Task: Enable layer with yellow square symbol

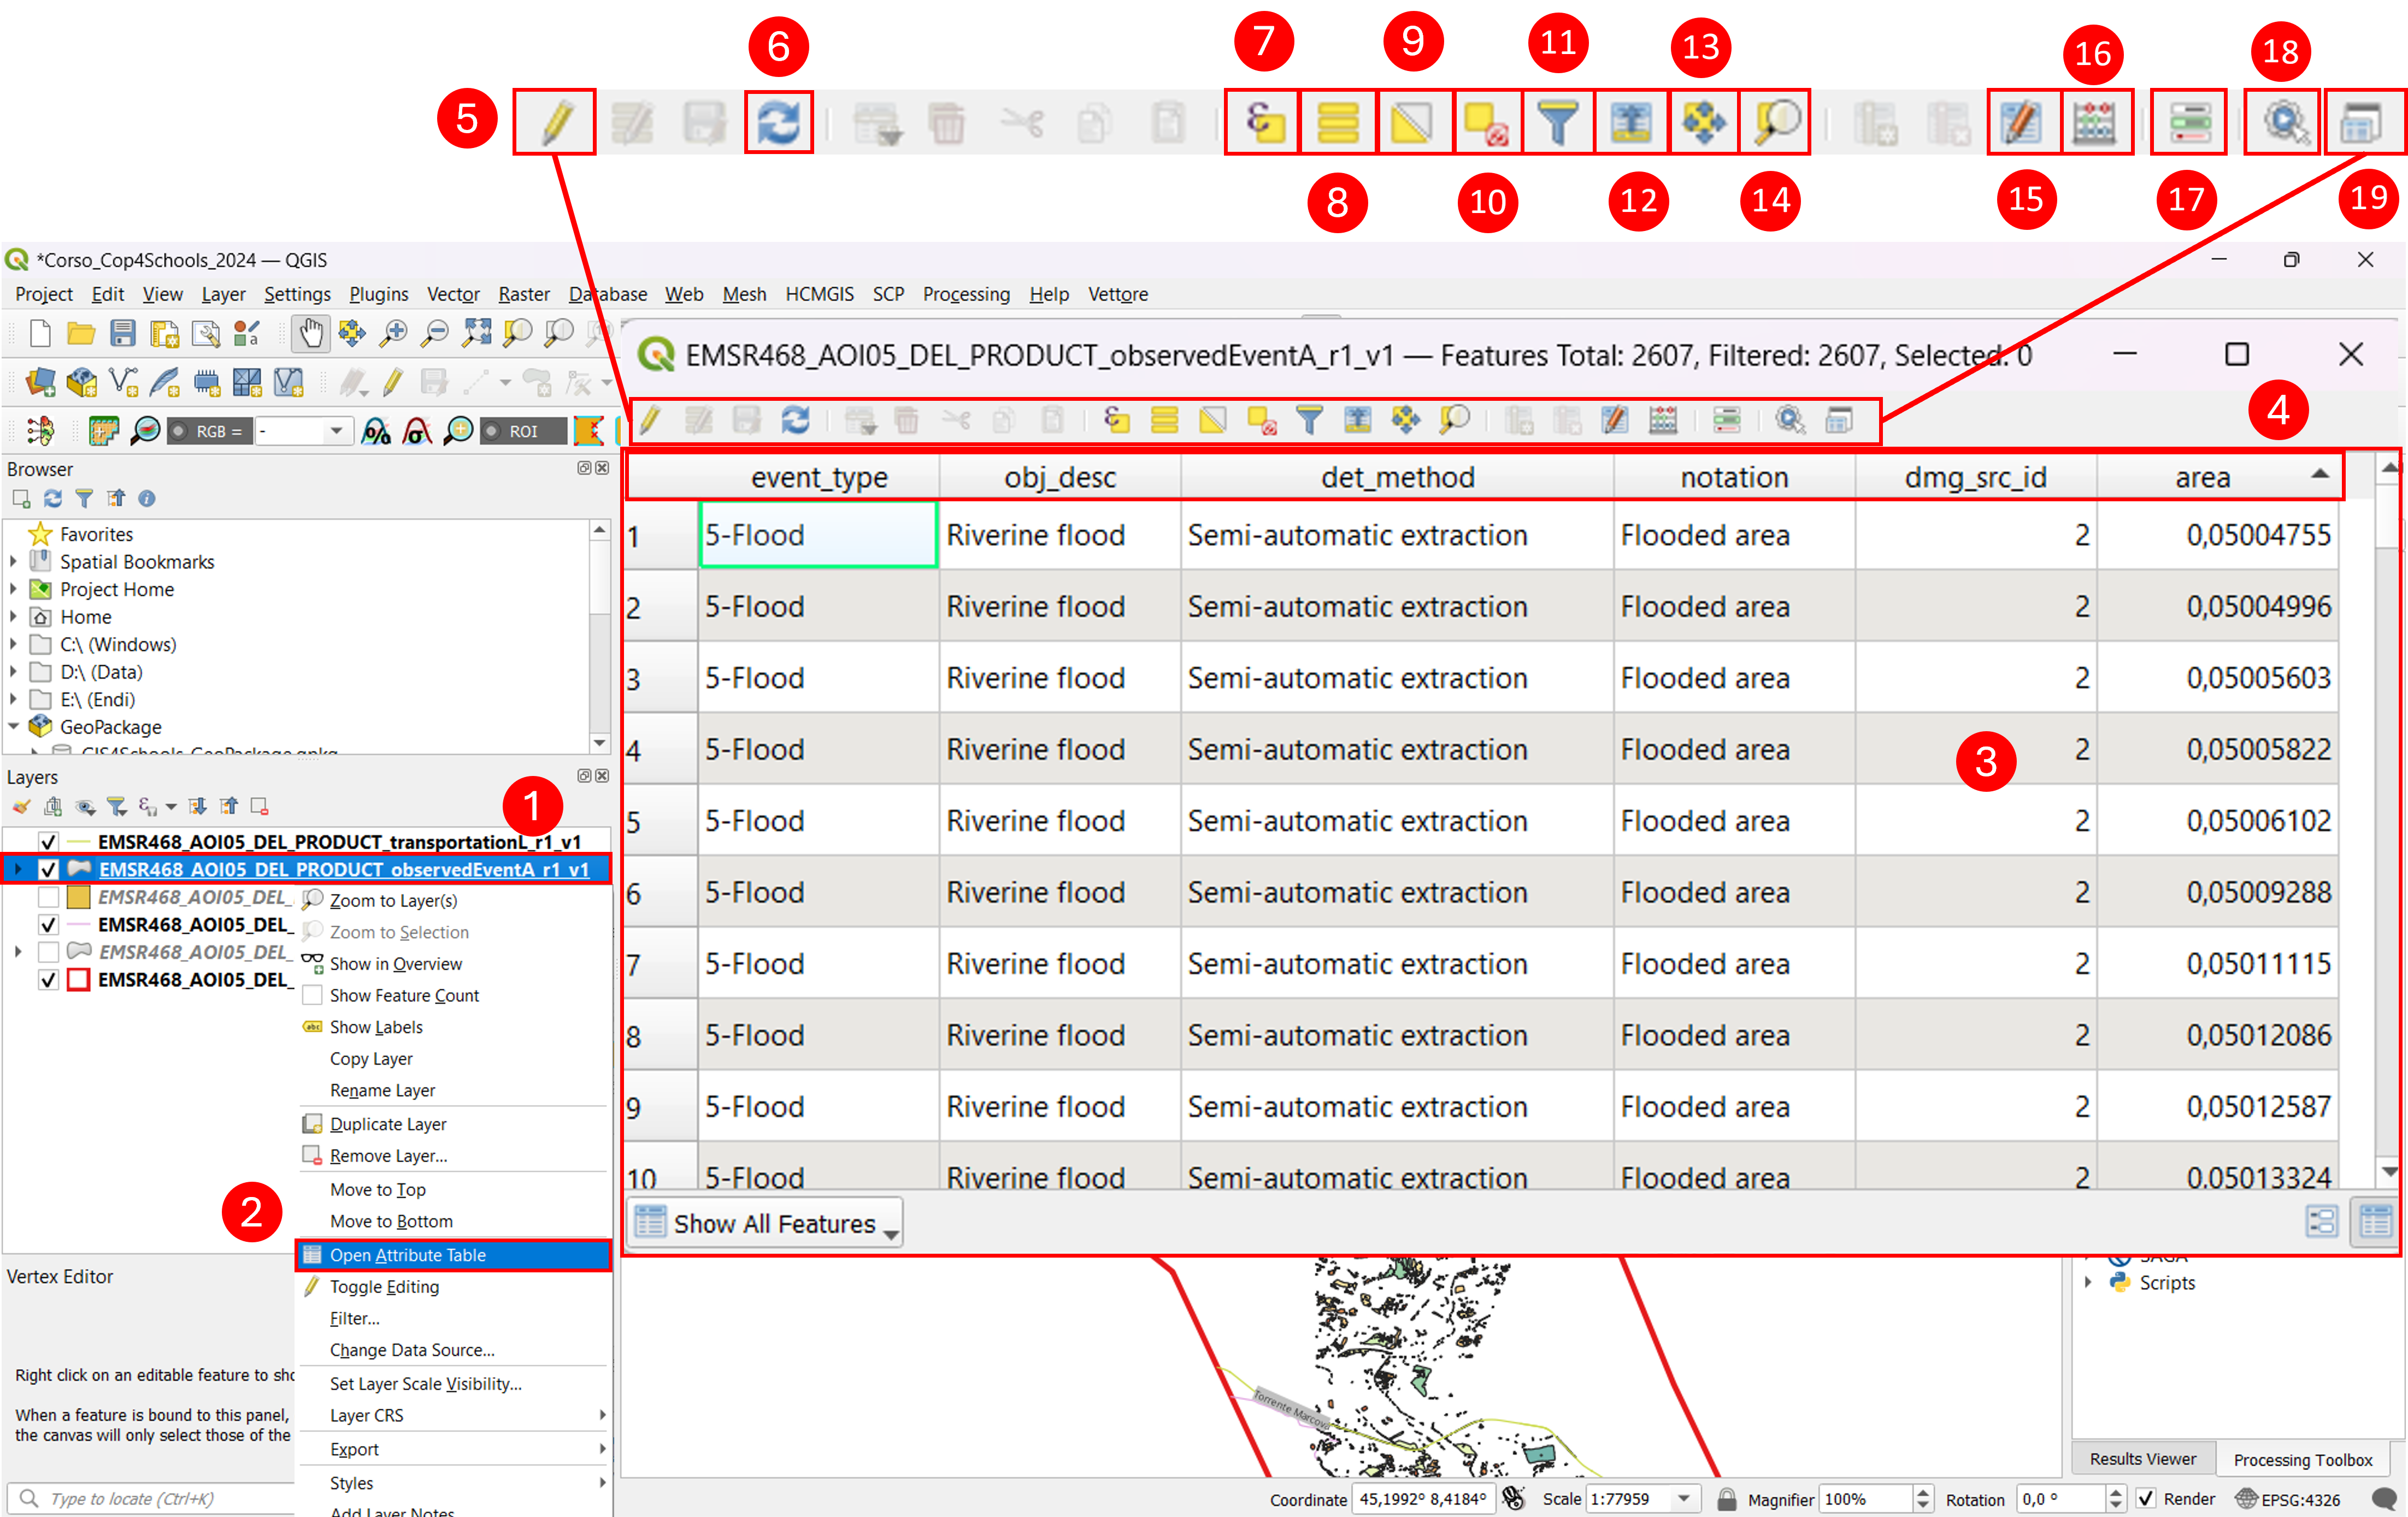Action: pos(47,897)
